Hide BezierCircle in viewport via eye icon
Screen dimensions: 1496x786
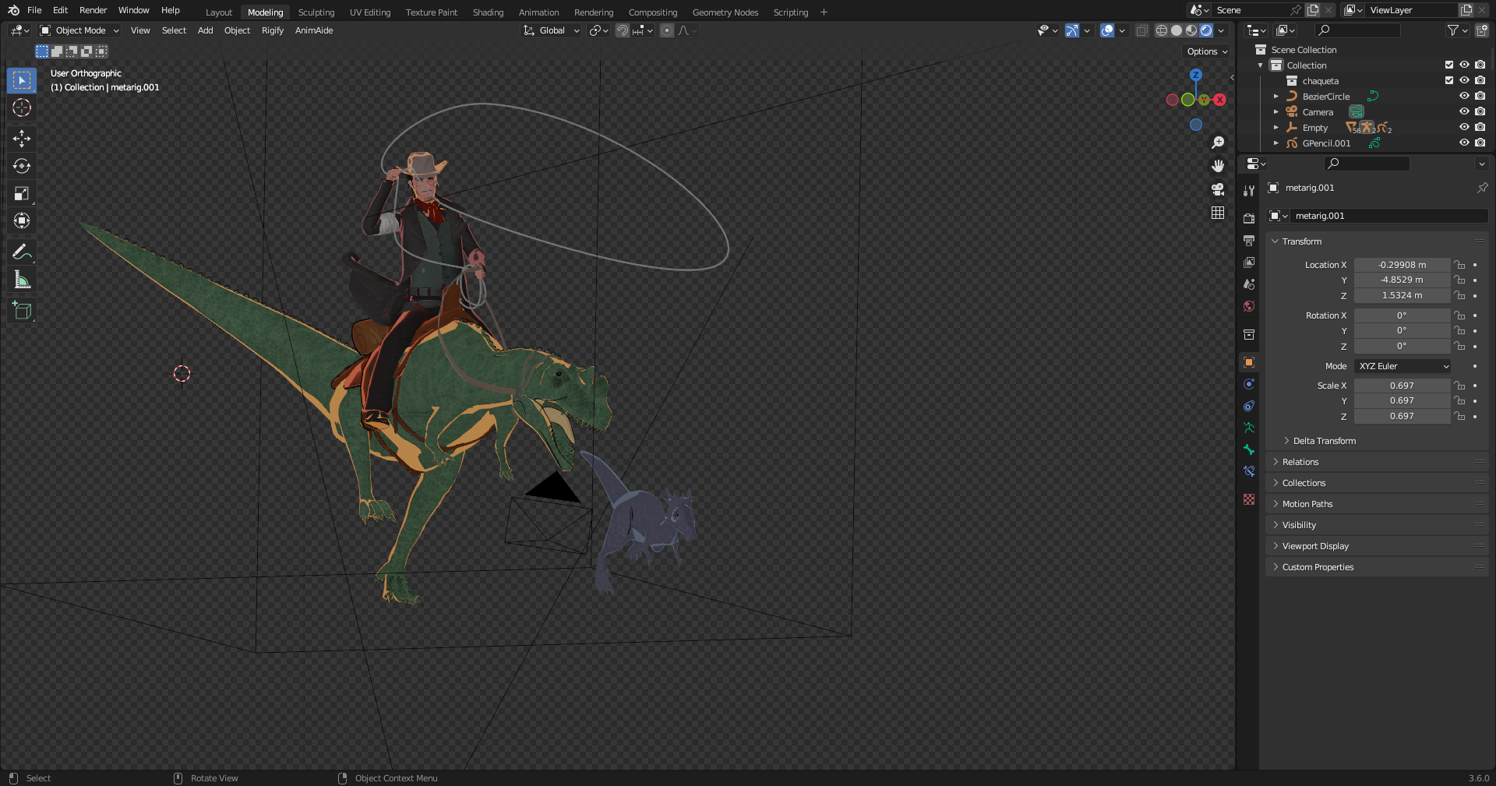click(x=1464, y=96)
